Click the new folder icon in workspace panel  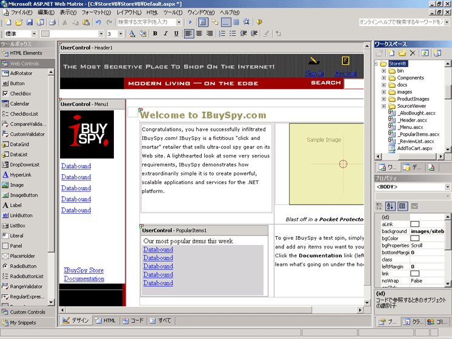(x=402, y=53)
